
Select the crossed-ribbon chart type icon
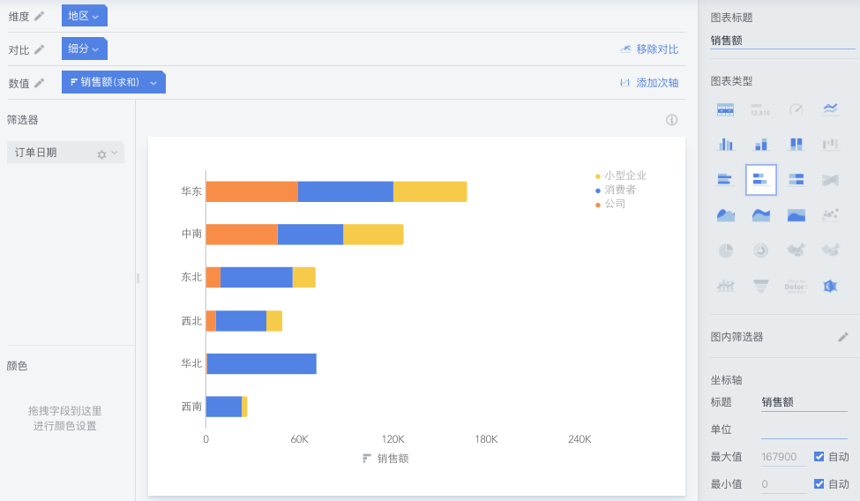pos(830,179)
